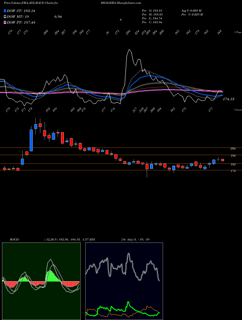
Task: Click the 'Pre L: 184.74' value
Action: pos(152,18)
